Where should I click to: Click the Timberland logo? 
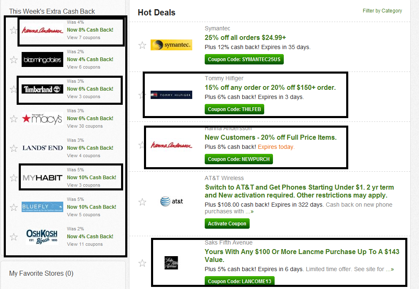(42, 89)
